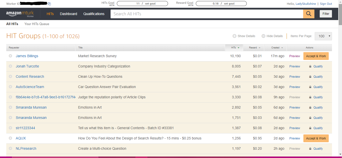Image resolution: width=342 pixels, height=158 pixels.
Task: Click the Search All HITs input field
Action: tap(207, 14)
